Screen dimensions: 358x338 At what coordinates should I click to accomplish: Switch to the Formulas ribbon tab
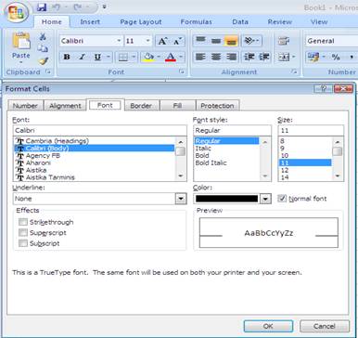pos(197,22)
